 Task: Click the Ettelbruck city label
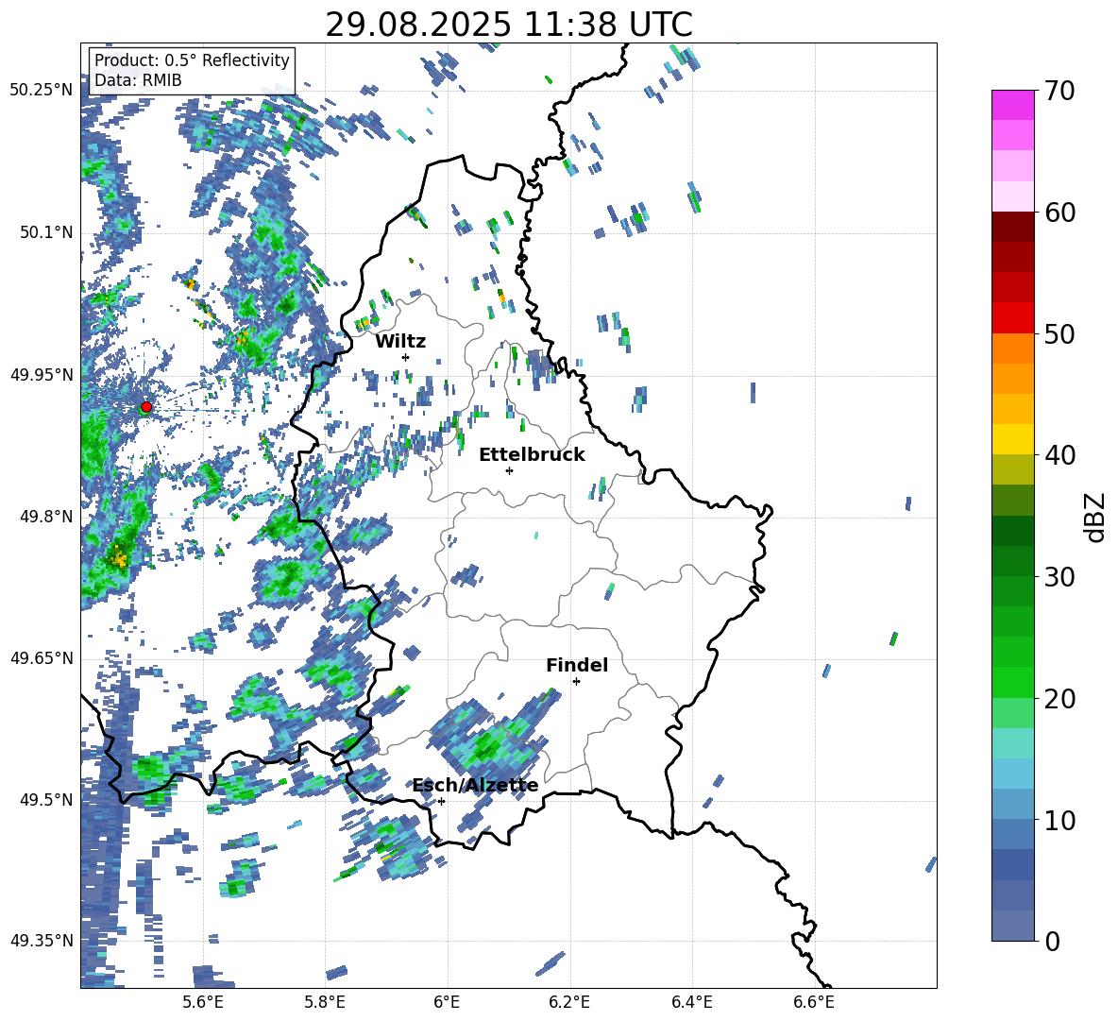(532, 455)
